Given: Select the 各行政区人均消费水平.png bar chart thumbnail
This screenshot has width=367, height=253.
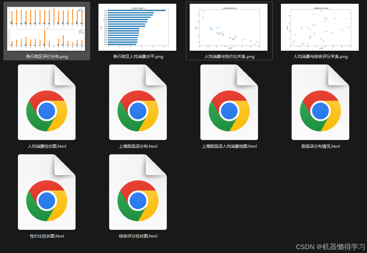Looking at the screenshot, I should (138, 27).
